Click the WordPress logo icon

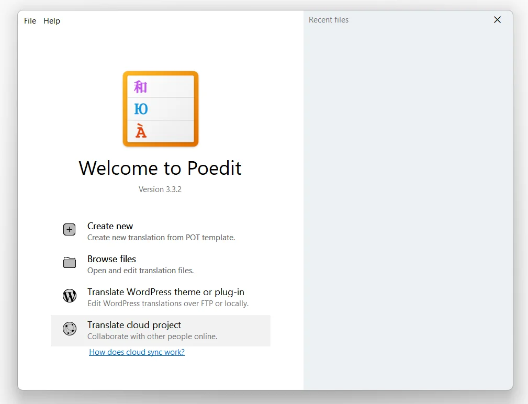point(69,295)
